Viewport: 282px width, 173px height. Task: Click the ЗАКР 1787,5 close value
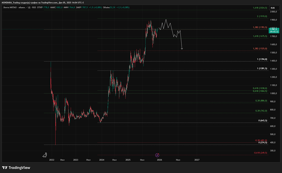pos(82,7)
